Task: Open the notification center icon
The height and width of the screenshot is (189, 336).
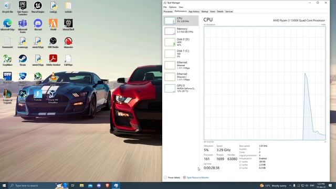Action: pyautogui.click(x=330, y=185)
